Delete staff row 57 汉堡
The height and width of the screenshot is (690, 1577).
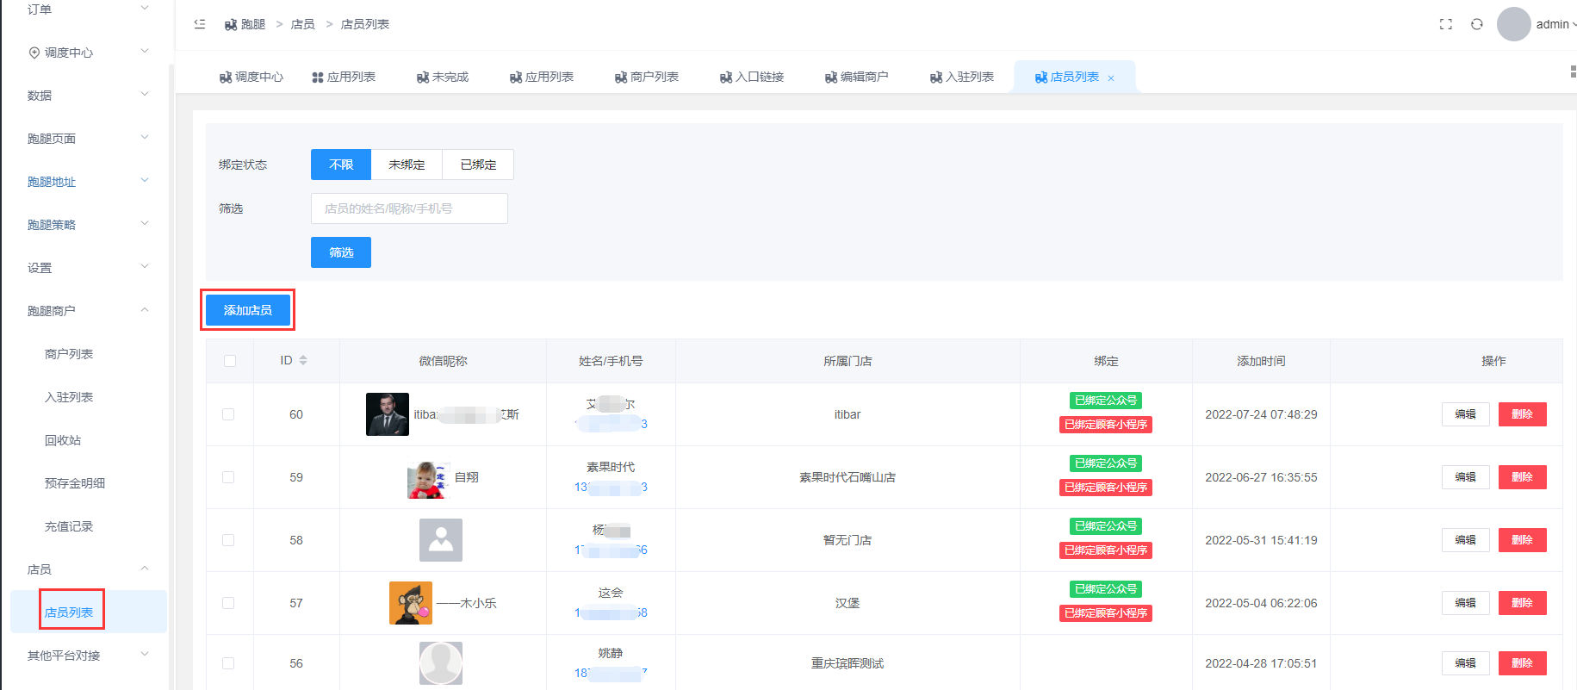click(1523, 603)
